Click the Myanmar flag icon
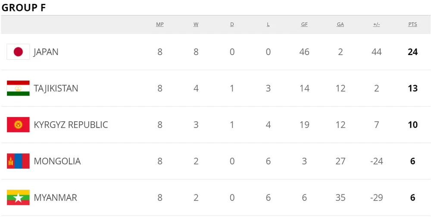 18,198
